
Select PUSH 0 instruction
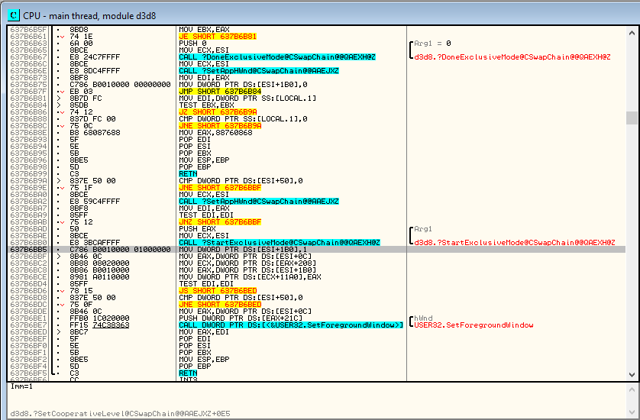(x=192, y=44)
